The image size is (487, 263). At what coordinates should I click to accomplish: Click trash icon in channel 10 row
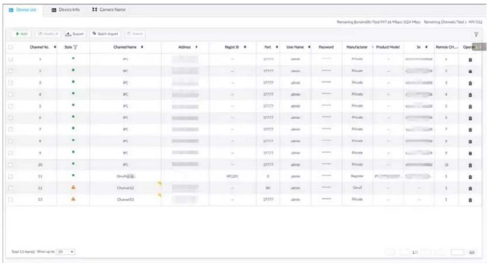470,165
